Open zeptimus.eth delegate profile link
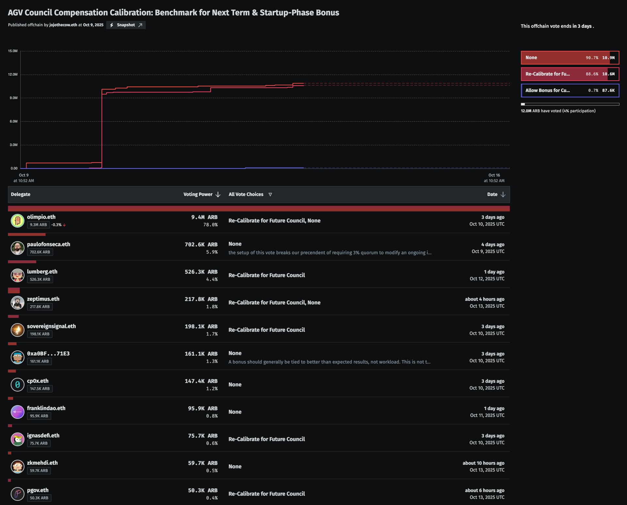The image size is (627, 505). point(43,299)
